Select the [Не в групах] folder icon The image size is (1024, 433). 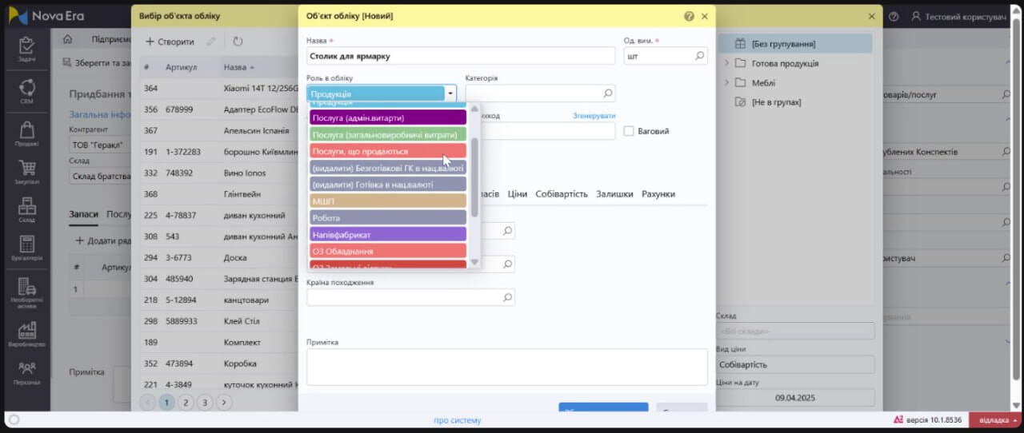click(739, 102)
